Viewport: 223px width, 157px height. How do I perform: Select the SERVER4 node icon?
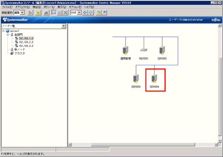tap(154, 79)
